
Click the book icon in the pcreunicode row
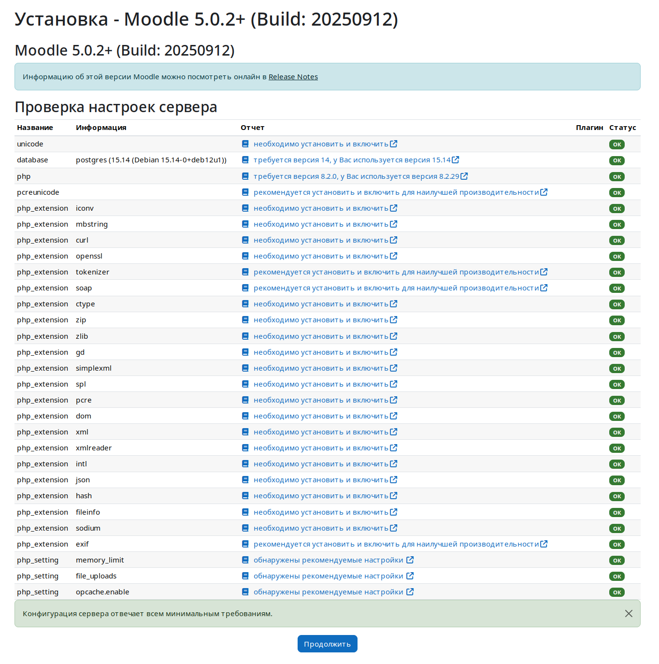(245, 192)
